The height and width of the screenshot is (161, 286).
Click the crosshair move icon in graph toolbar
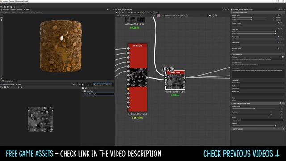[119, 13]
